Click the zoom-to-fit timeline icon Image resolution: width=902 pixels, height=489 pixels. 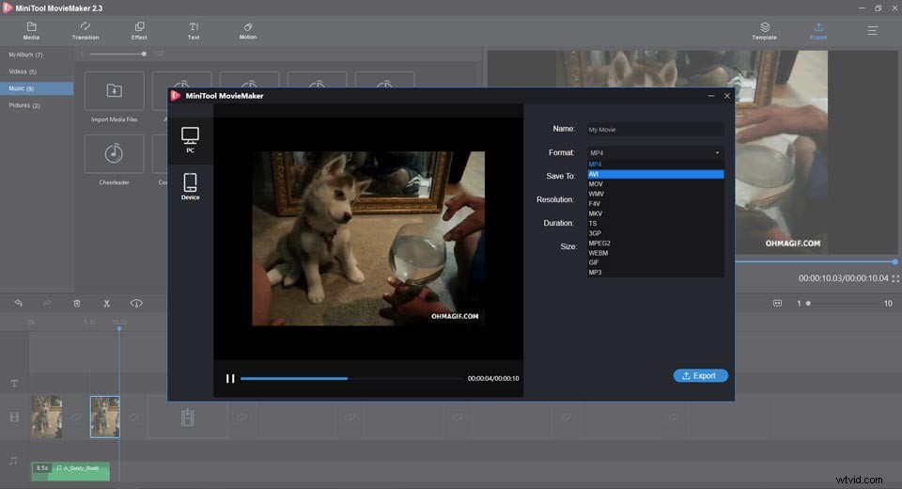(x=777, y=303)
